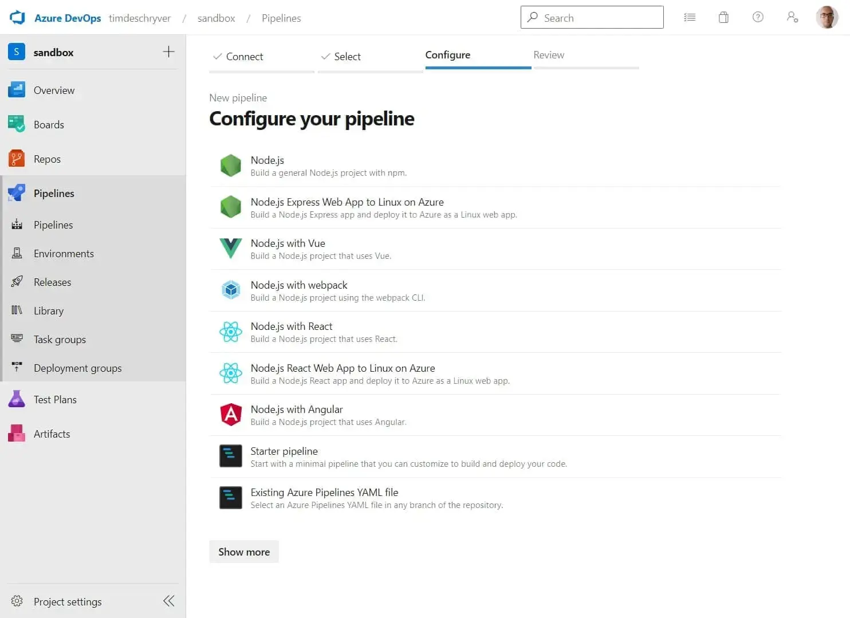Viewport: 850px width, 618px height.
Task: Open user settings icon in header
Action: [792, 17]
